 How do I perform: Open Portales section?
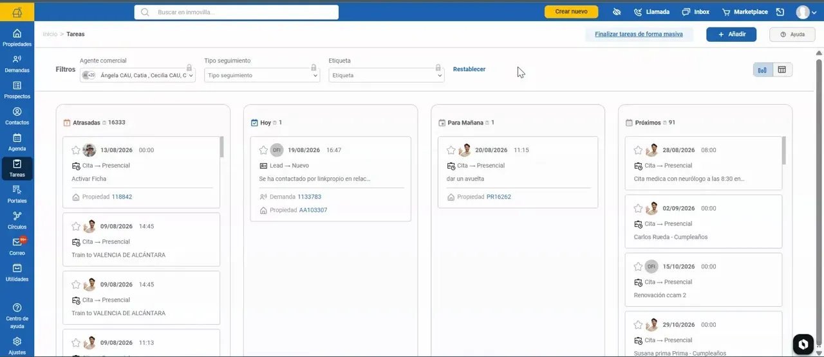17,195
